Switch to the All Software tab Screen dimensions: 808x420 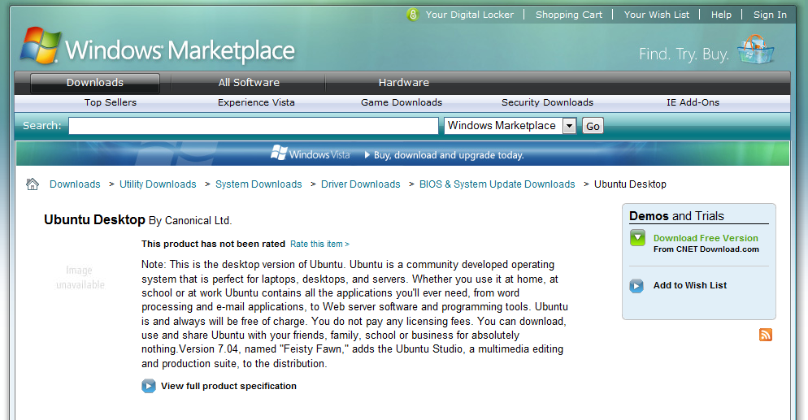(249, 82)
